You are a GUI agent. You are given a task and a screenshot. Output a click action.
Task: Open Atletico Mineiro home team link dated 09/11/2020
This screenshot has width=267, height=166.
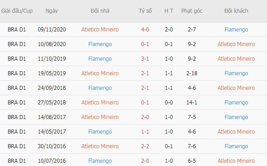coord(100,30)
